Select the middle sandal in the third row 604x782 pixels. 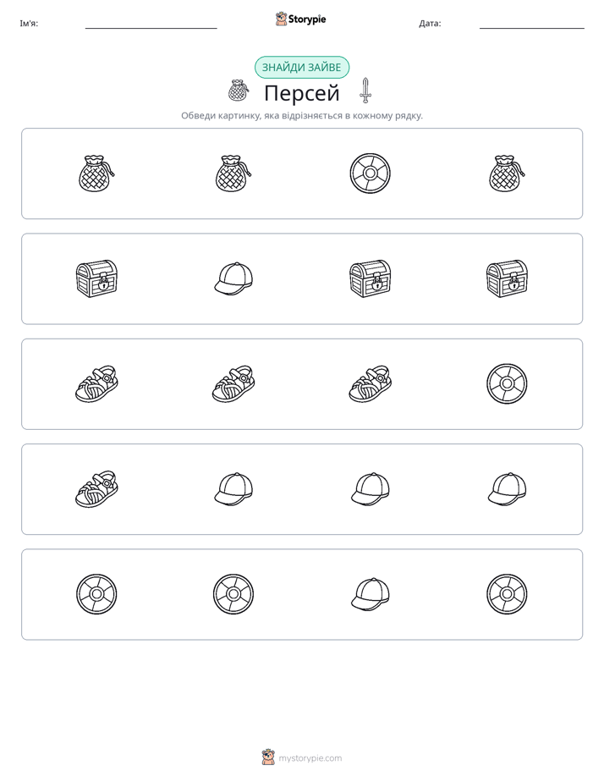[233, 383]
